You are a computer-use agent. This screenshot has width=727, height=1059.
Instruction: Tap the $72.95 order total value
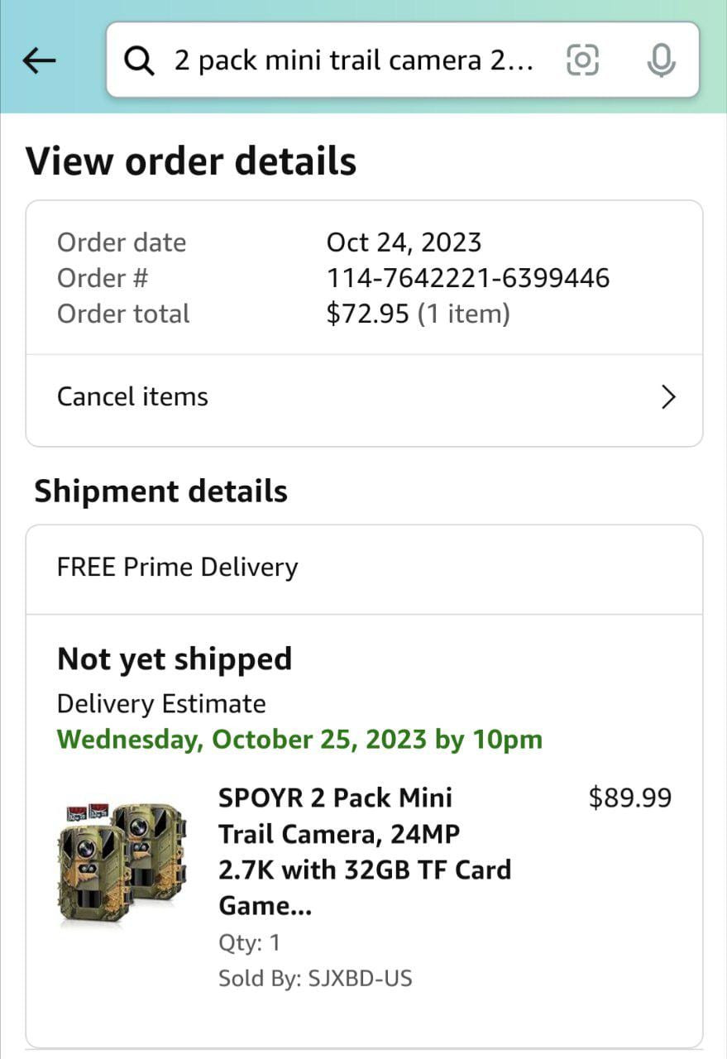(x=367, y=314)
